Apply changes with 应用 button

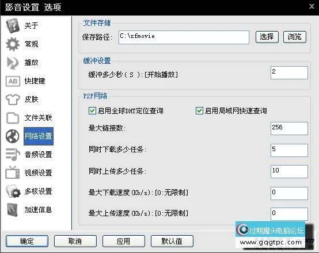pyautogui.click(x=124, y=241)
